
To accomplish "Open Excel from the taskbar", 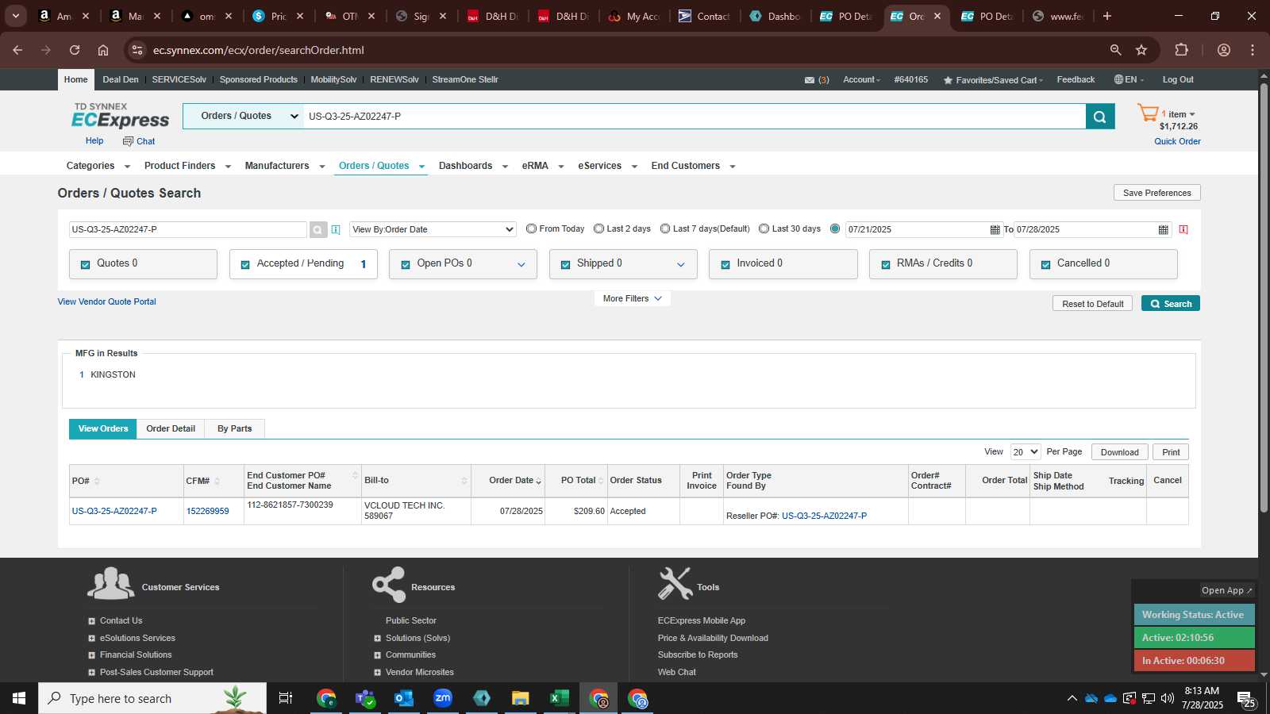I will (560, 698).
